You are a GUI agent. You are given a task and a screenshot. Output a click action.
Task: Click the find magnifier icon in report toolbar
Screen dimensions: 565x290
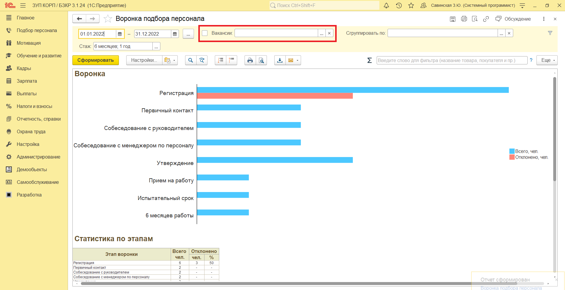click(x=191, y=60)
